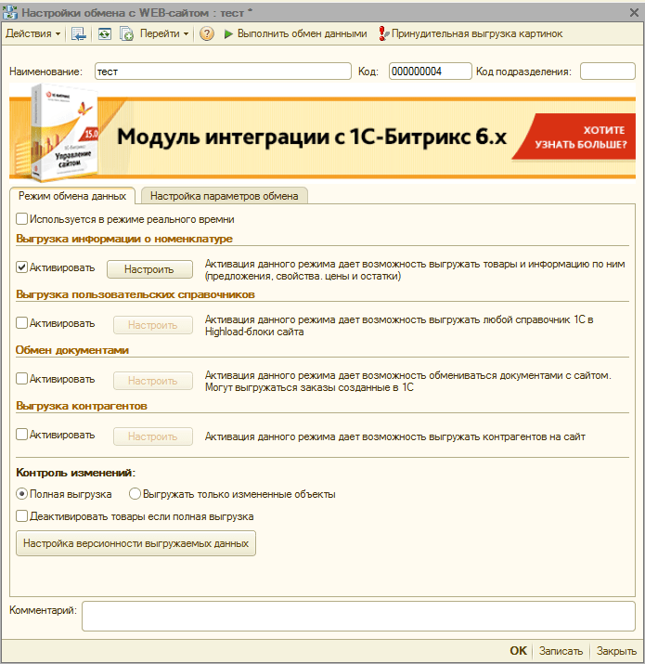Viewport: 645px width, 664px height.
Task: Click the green play exchange icon
Action: 228,33
